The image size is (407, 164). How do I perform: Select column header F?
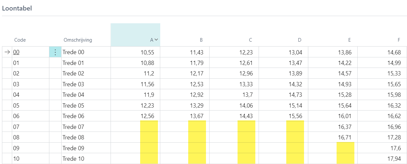pos(398,40)
